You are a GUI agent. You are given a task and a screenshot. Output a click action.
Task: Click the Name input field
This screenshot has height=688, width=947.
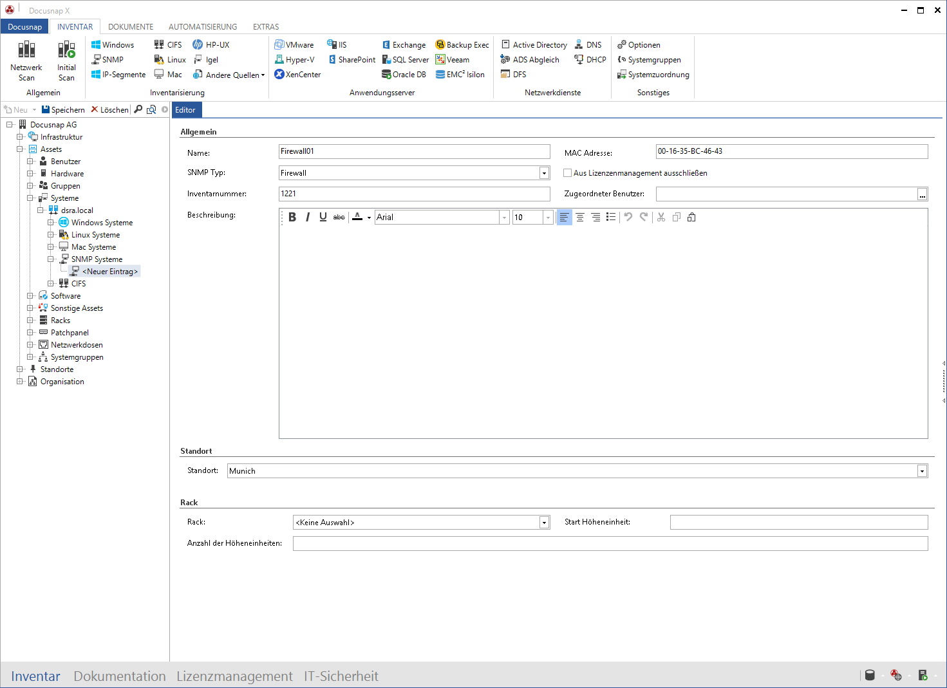click(x=415, y=151)
